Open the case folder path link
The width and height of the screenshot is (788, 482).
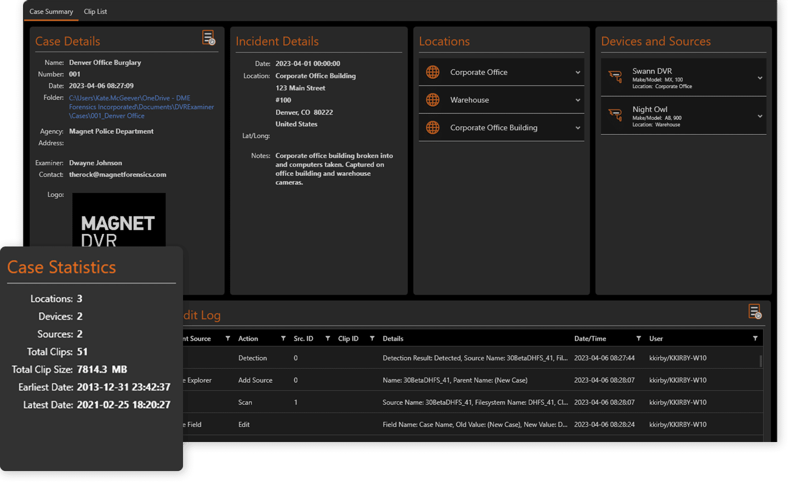[x=141, y=107]
